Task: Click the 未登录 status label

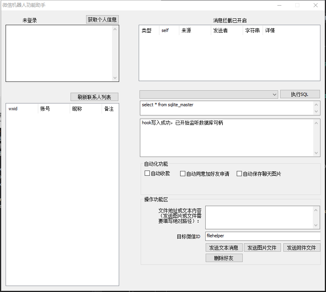Action: [x=30, y=20]
